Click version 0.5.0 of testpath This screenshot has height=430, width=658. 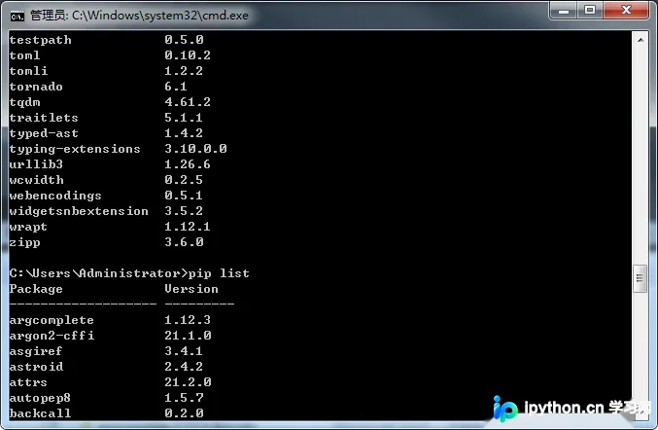click(184, 40)
